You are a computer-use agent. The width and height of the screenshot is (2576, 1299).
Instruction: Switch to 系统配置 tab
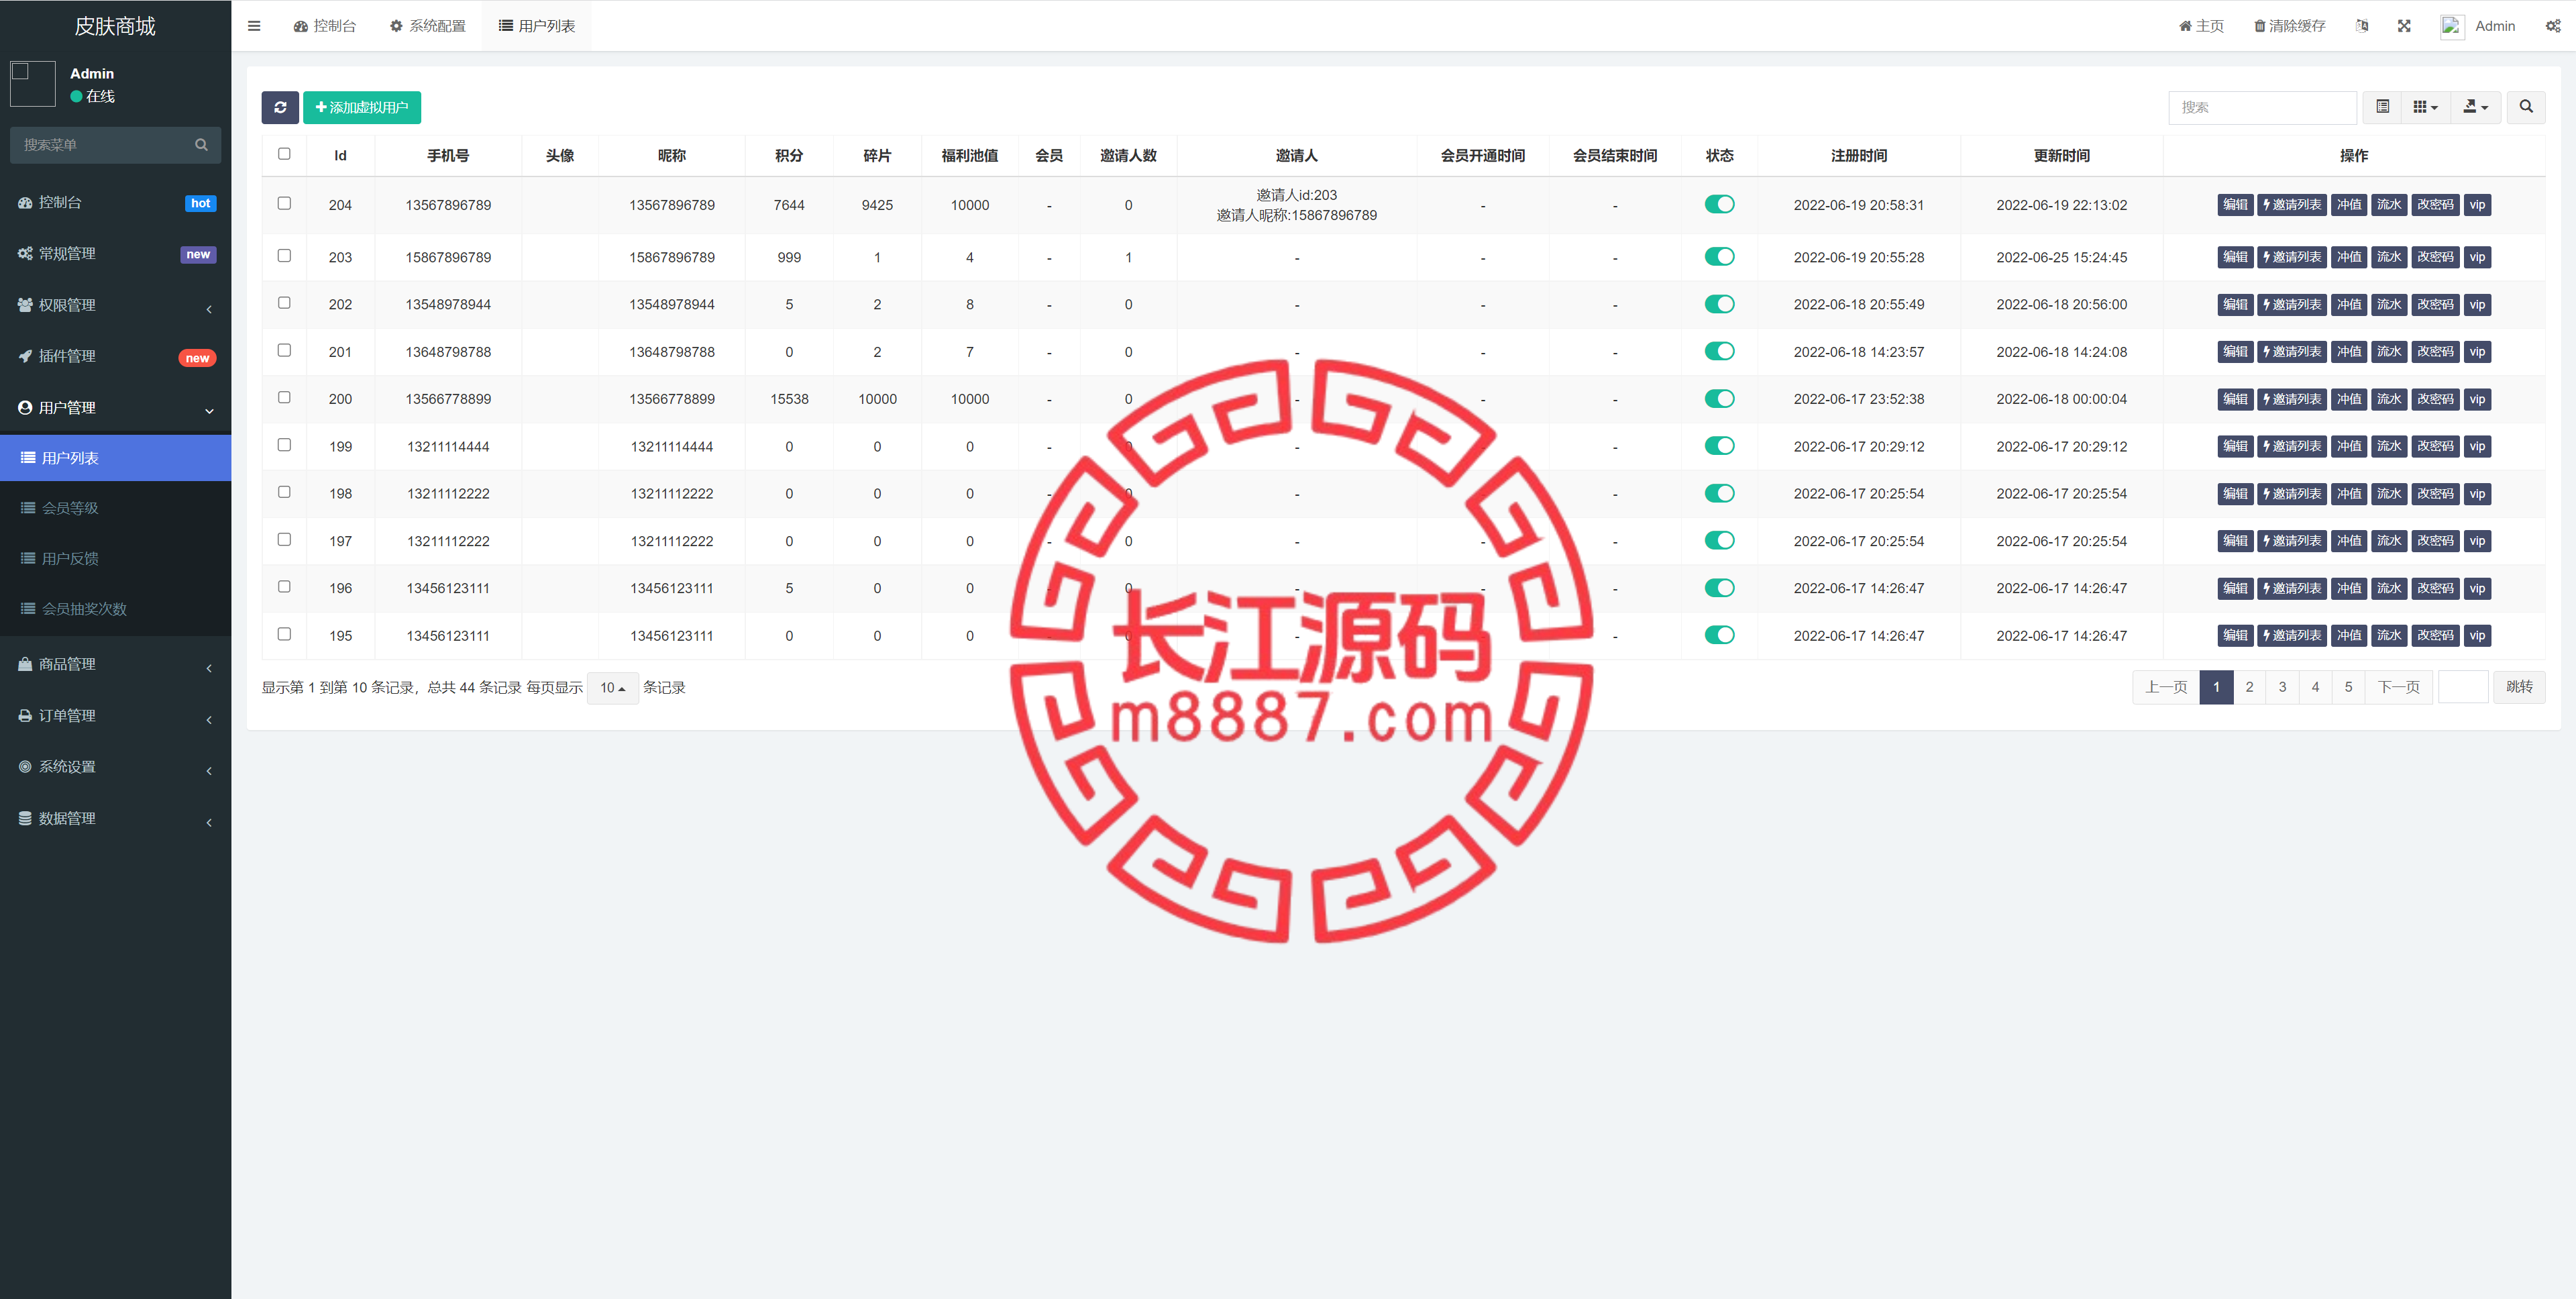[428, 26]
